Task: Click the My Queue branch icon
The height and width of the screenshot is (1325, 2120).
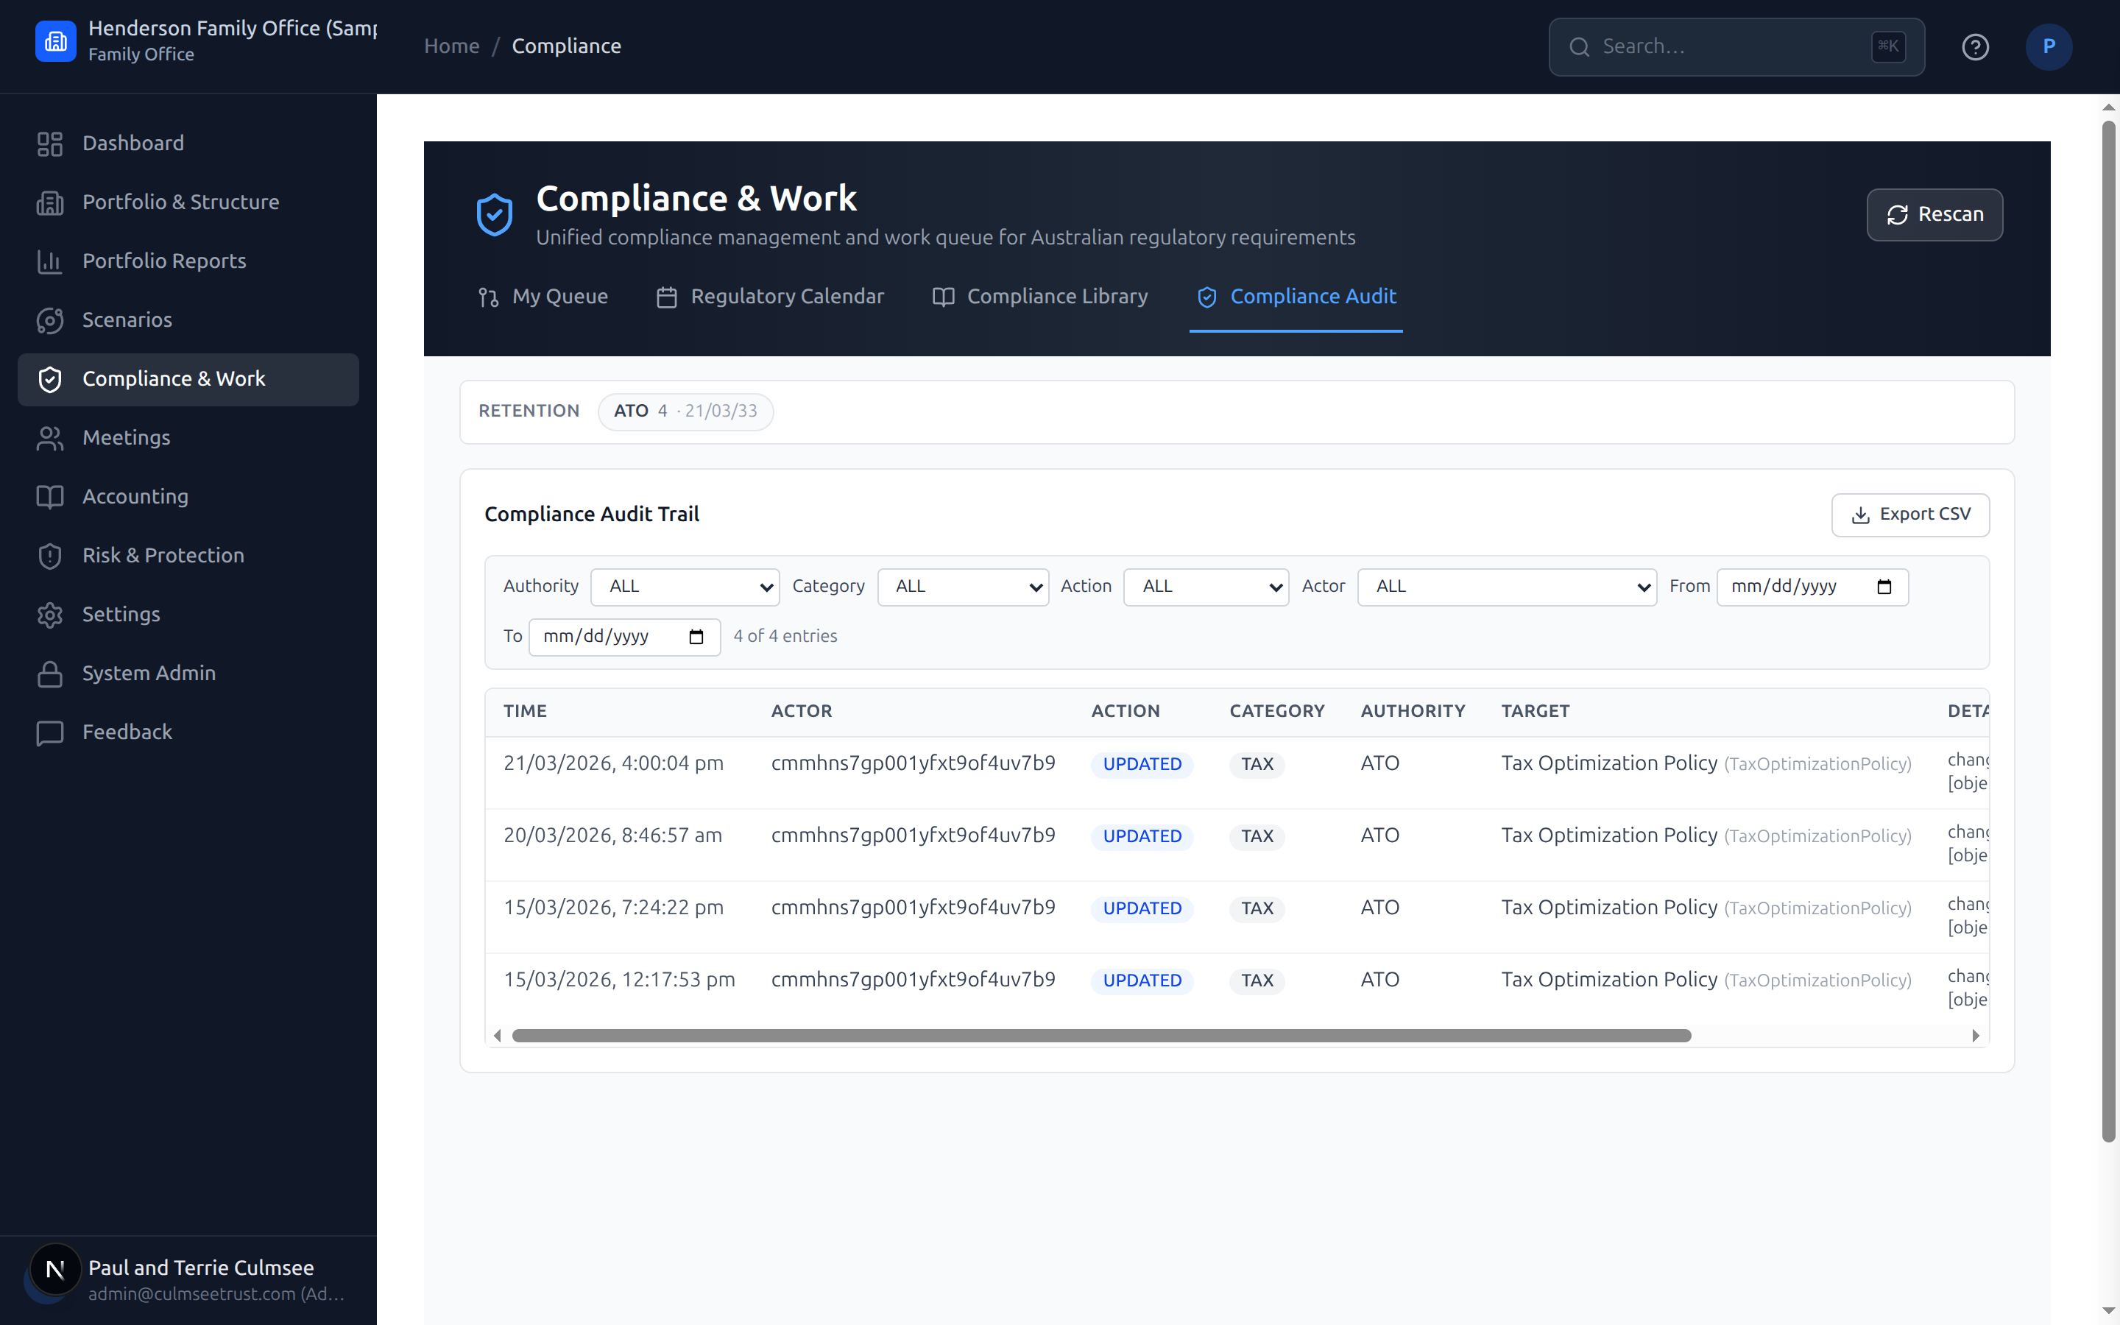Action: (x=489, y=297)
